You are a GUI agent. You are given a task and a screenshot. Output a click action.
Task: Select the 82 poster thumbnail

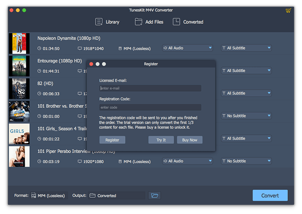coord(19,88)
